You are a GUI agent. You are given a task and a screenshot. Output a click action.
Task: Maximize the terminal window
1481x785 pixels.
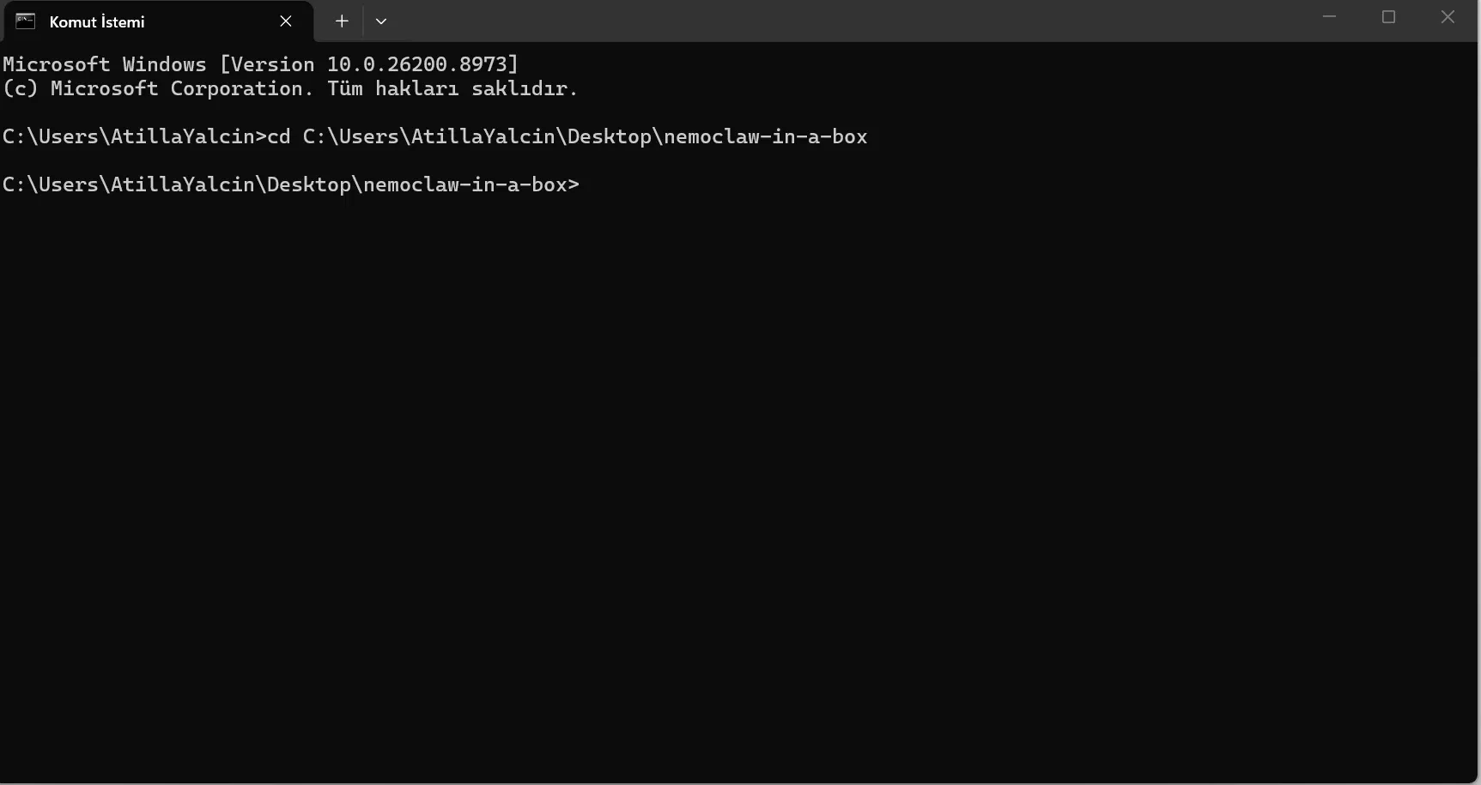click(1388, 17)
